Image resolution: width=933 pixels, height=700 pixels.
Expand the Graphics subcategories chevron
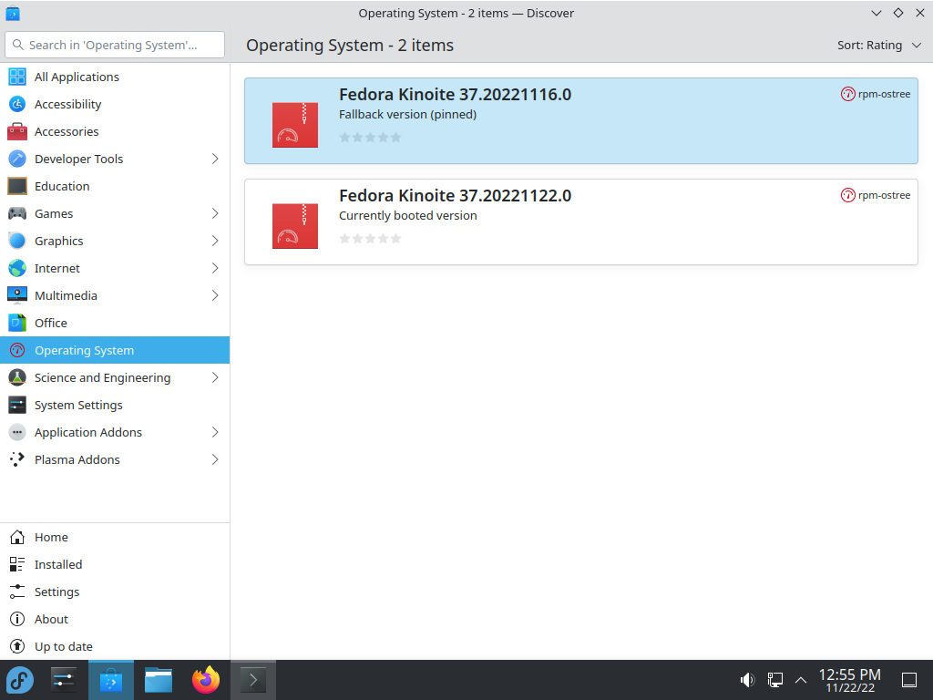(x=215, y=241)
